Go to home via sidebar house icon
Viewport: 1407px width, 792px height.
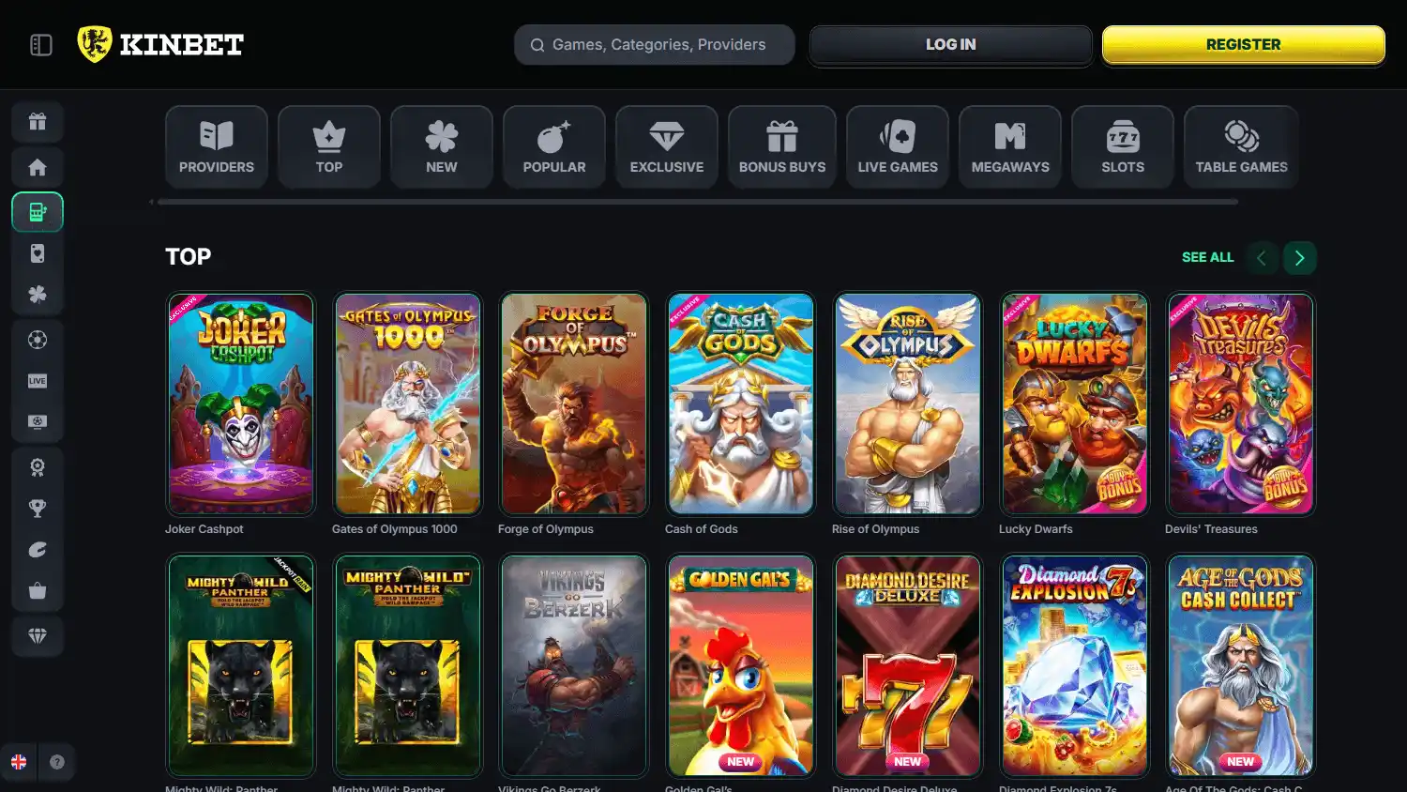(x=38, y=168)
